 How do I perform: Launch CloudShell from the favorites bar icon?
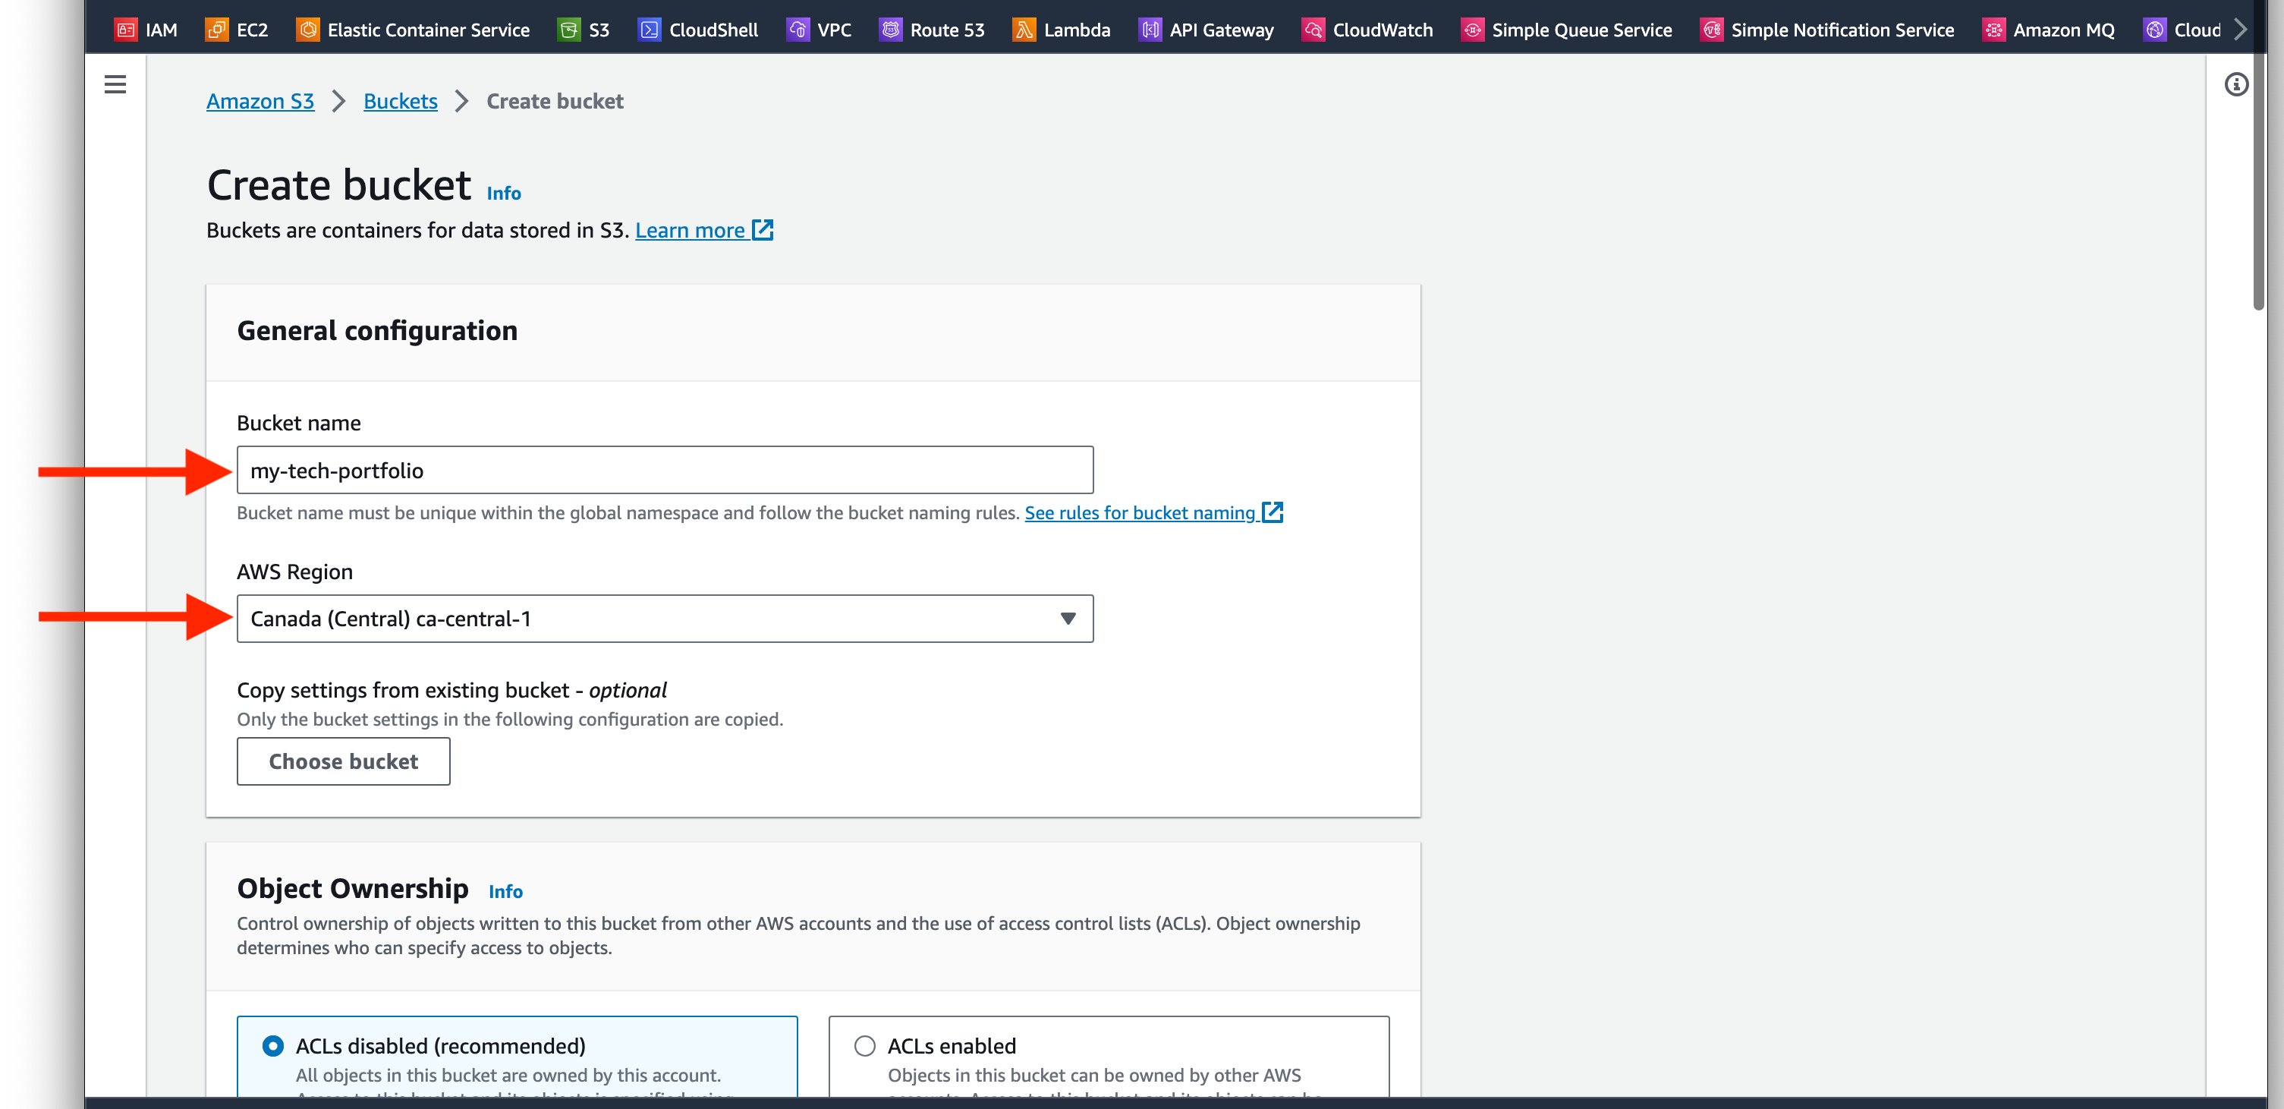(x=649, y=30)
